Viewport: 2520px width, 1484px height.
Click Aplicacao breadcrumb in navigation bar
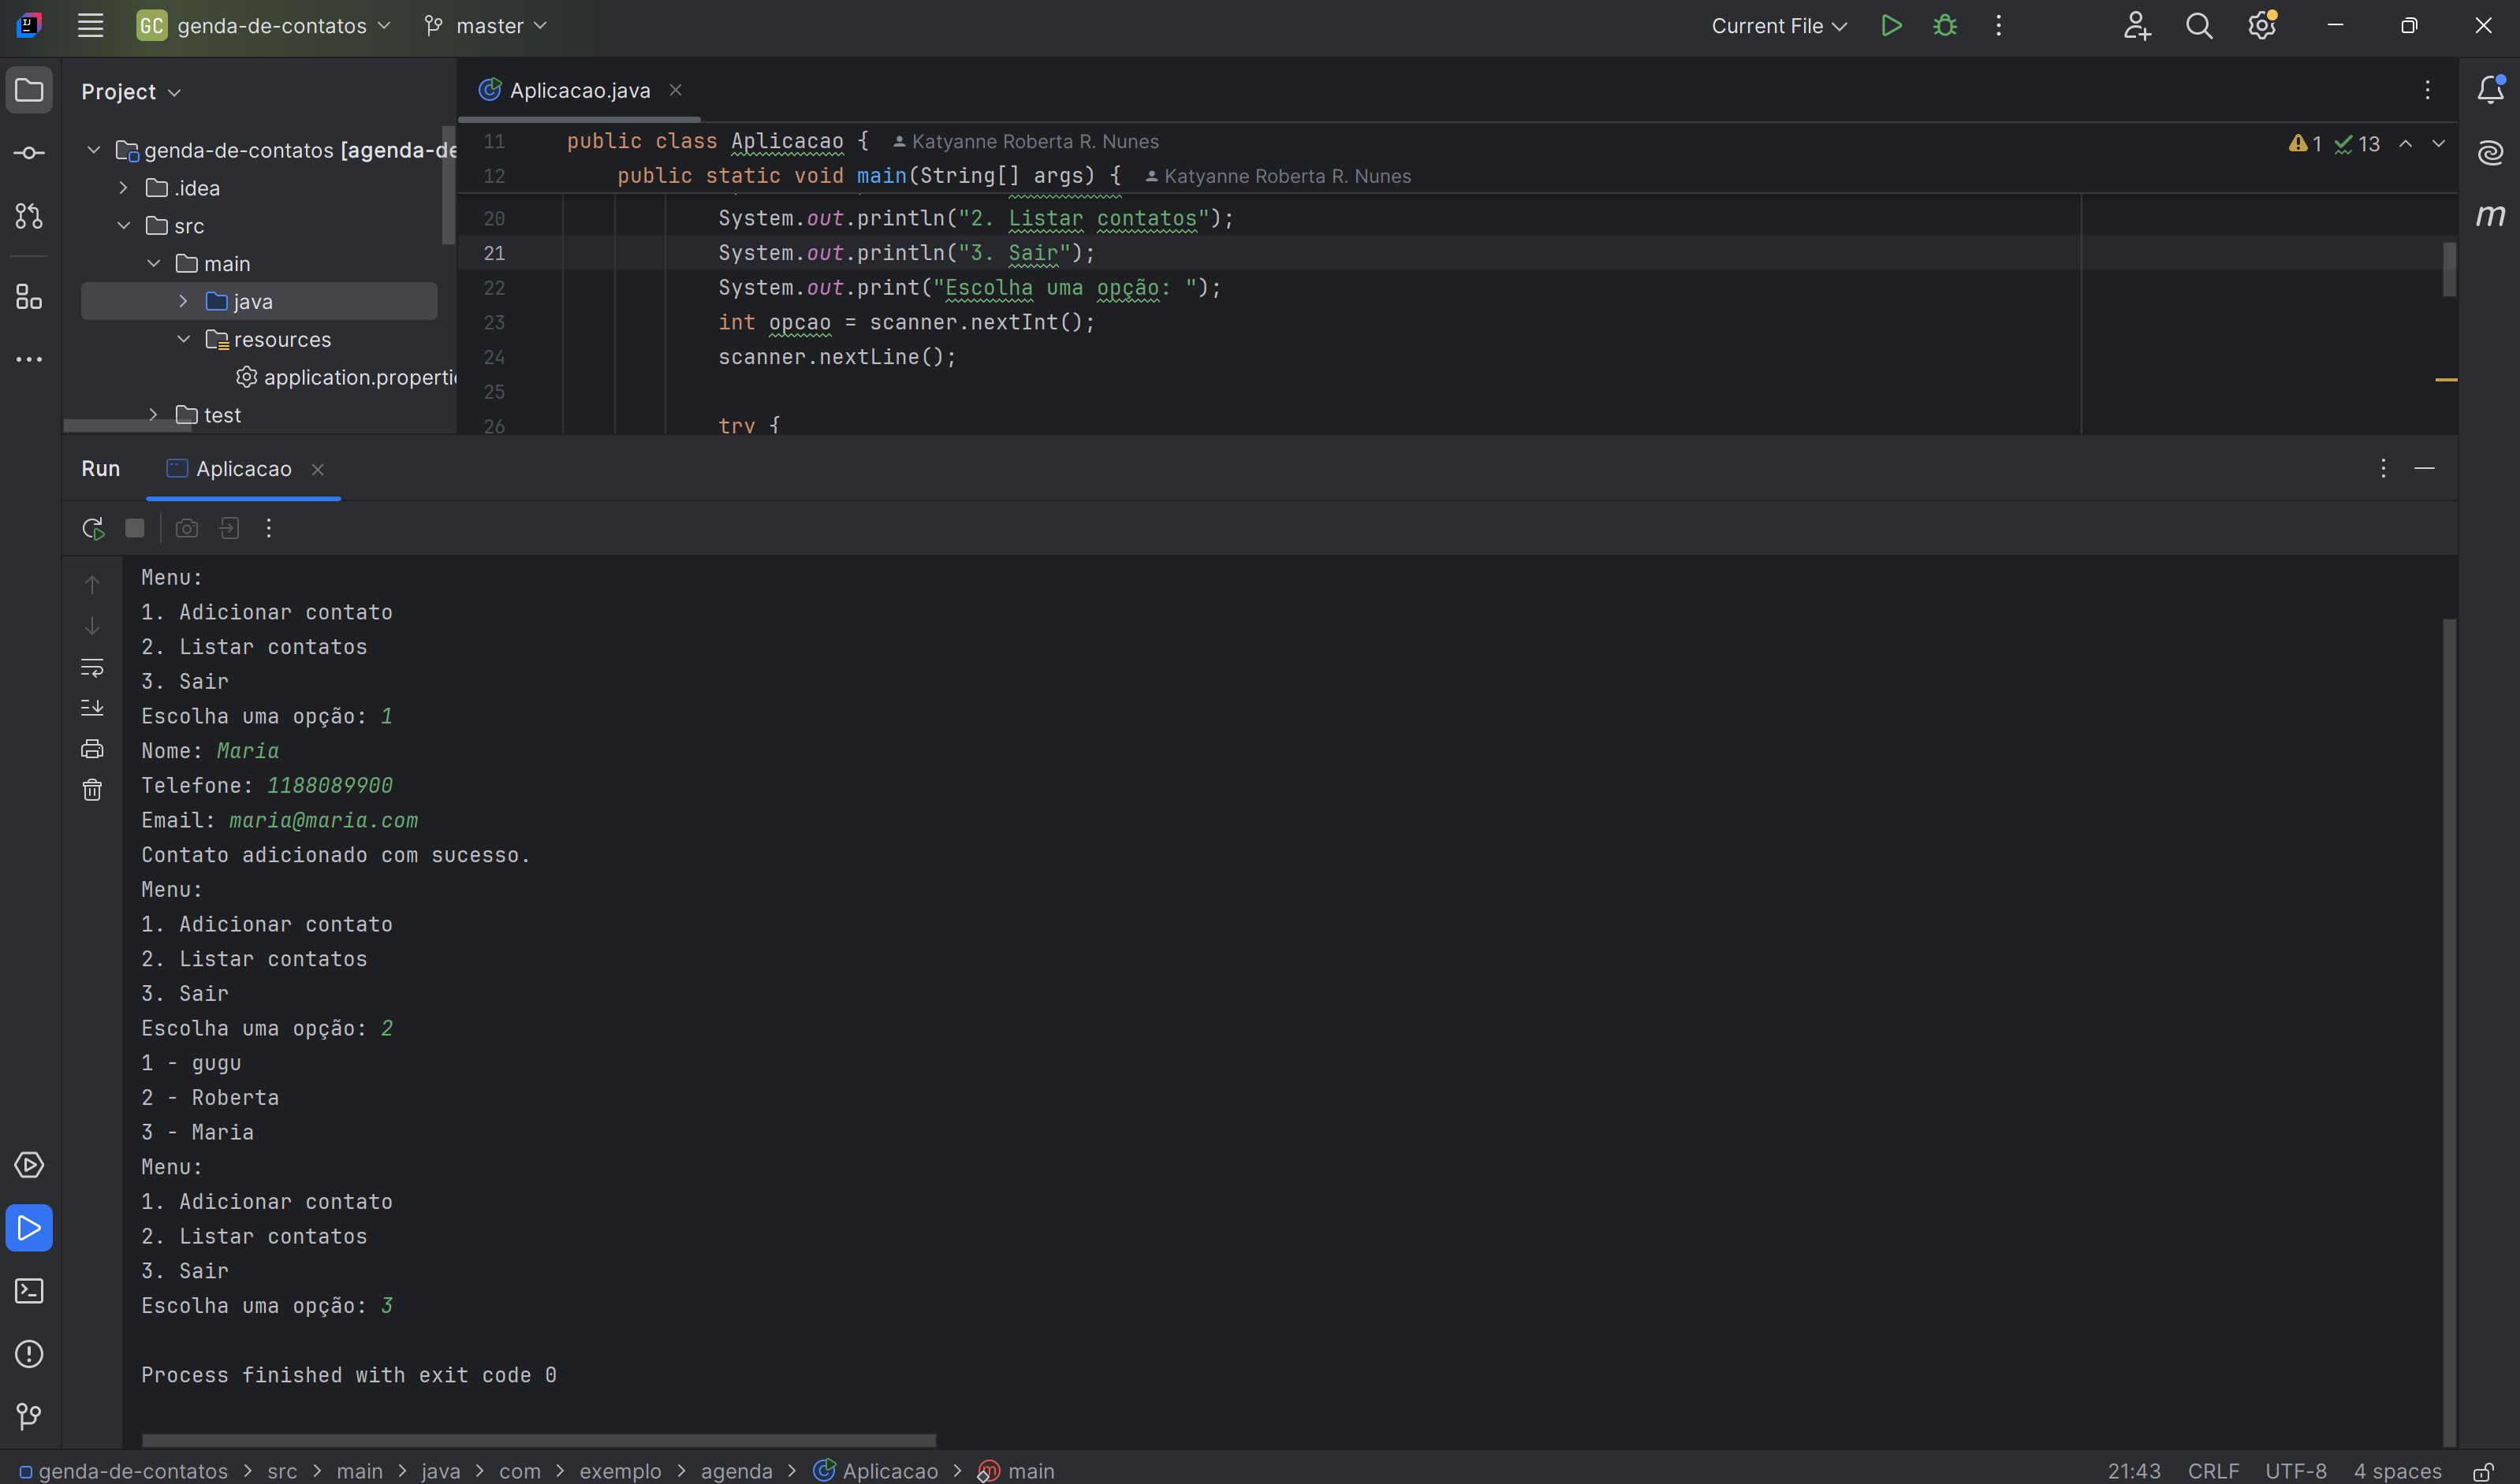(x=876, y=1472)
